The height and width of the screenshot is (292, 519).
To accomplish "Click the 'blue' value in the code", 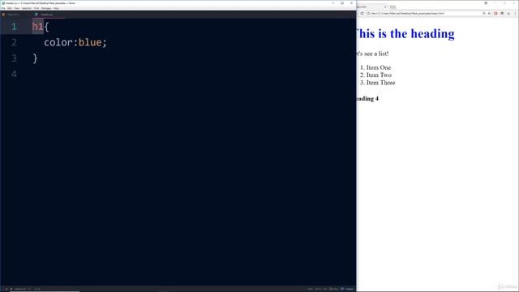I will [90, 42].
